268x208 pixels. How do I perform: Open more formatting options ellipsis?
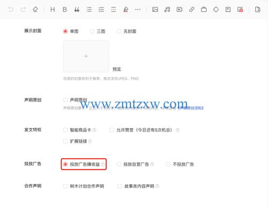click(138, 9)
